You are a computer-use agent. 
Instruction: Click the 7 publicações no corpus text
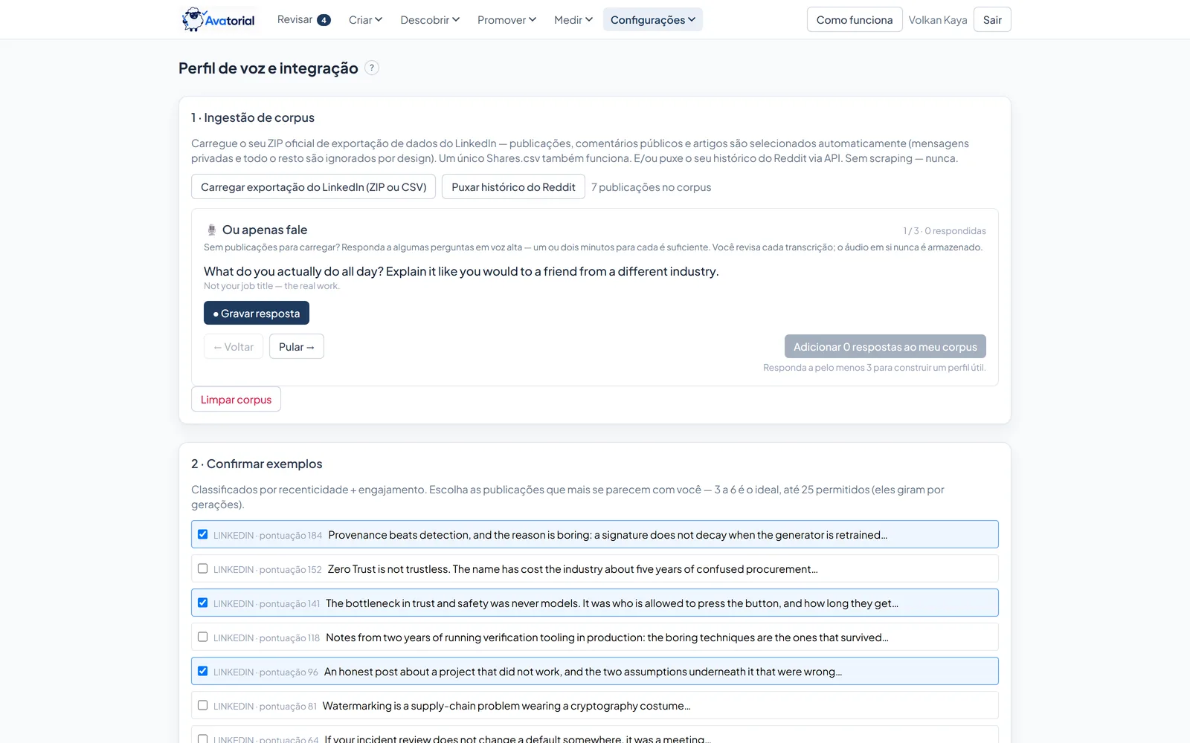coord(651,187)
